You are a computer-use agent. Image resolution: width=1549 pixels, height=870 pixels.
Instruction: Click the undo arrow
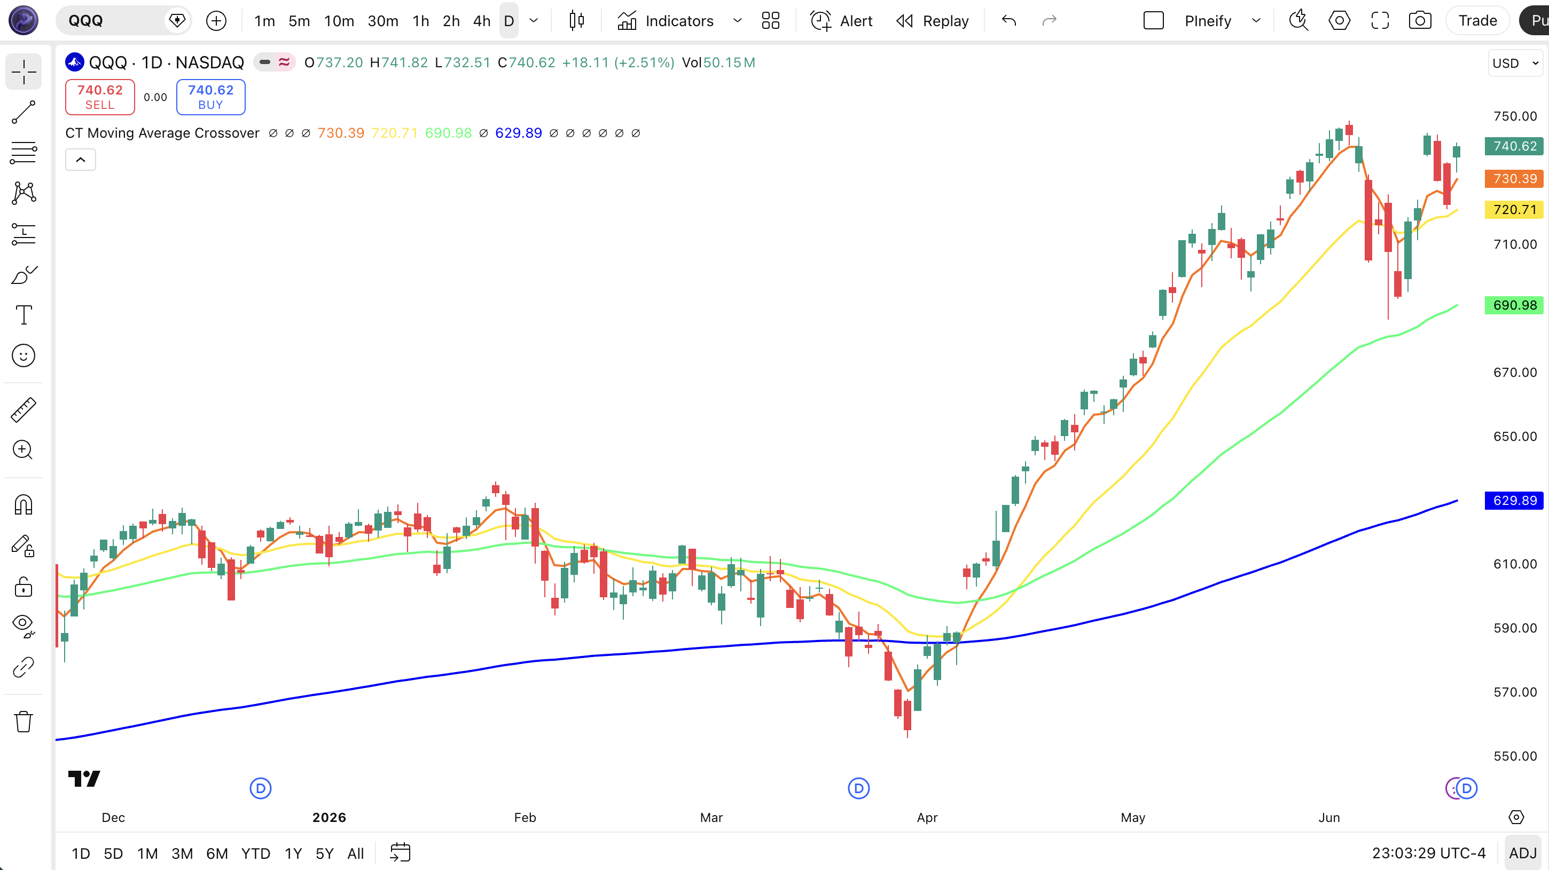pos(1009,20)
